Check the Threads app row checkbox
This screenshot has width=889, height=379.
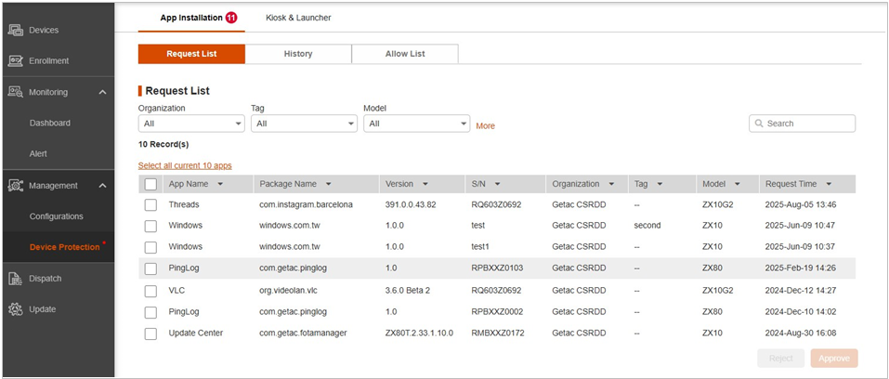(150, 204)
